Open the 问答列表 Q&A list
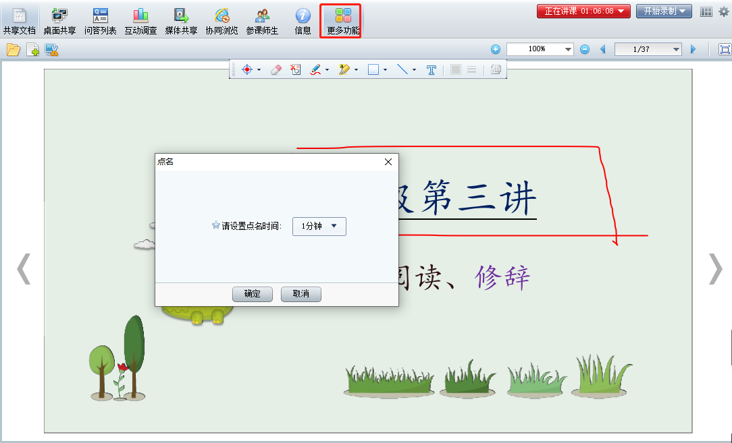This screenshot has width=732, height=443. [x=101, y=21]
